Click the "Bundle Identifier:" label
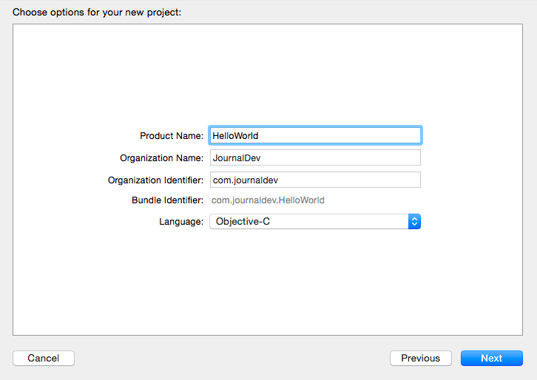This screenshot has width=537, height=380. [167, 200]
